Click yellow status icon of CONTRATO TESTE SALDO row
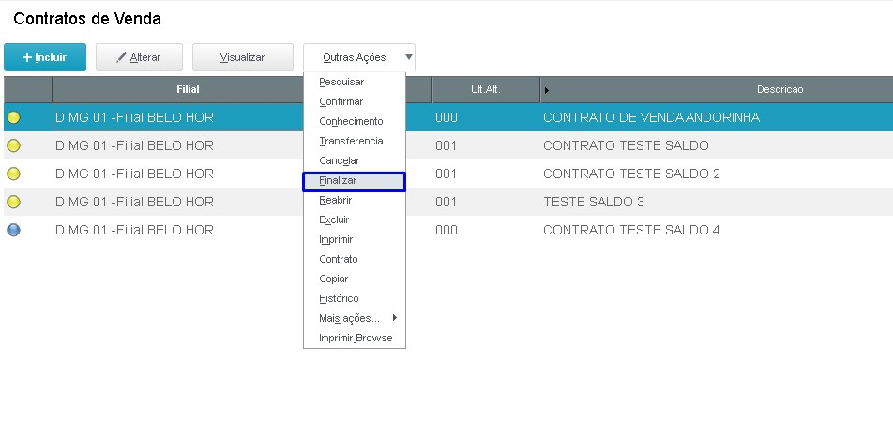The image size is (893, 423). pyautogui.click(x=13, y=145)
